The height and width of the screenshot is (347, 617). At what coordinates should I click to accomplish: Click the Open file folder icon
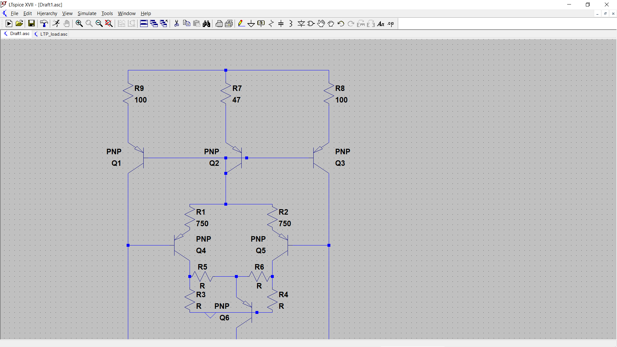coord(19,23)
